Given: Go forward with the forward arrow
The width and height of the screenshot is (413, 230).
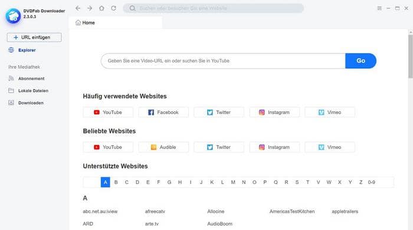Looking at the screenshot, I should click(x=90, y=8).
